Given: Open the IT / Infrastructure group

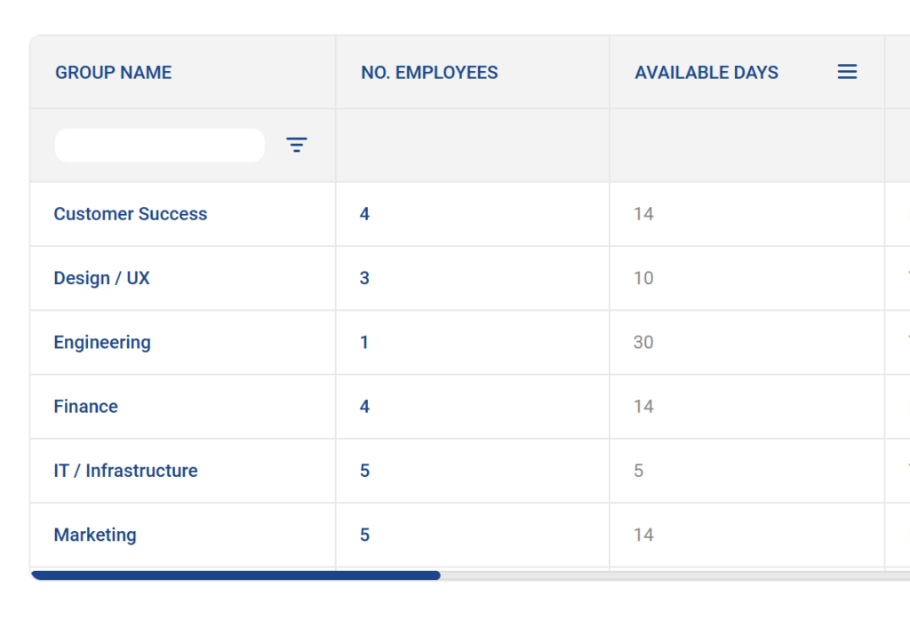Looking at the screenshot, I should [x=124, y=471].
